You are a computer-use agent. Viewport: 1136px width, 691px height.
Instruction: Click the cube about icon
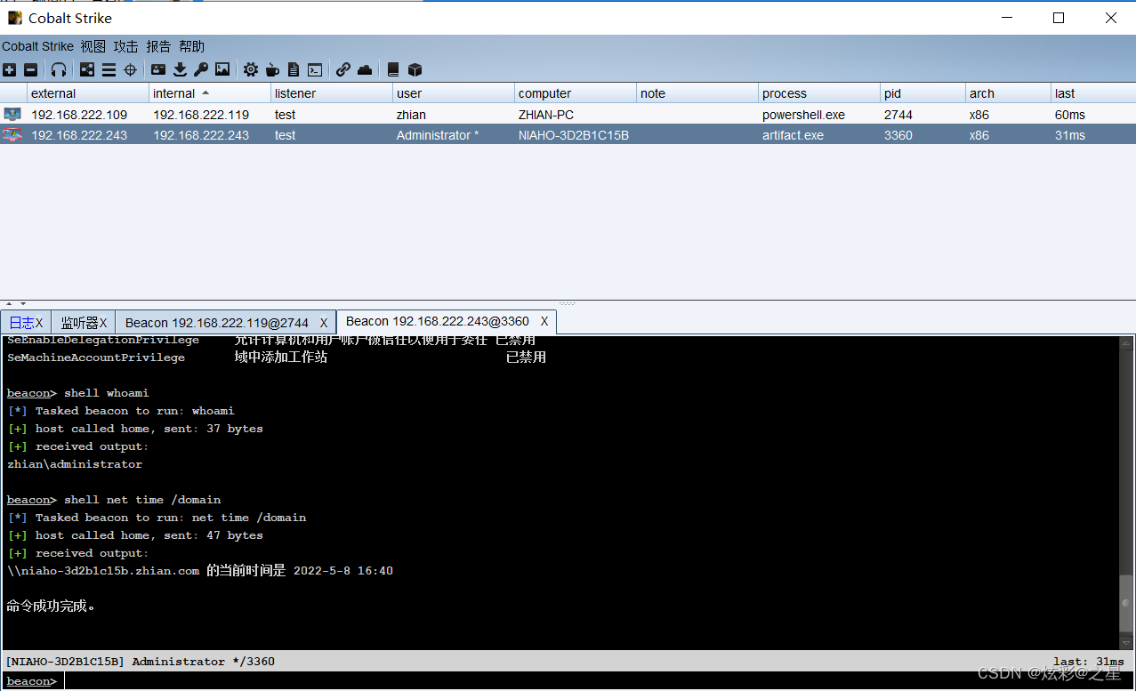[415, 69]
